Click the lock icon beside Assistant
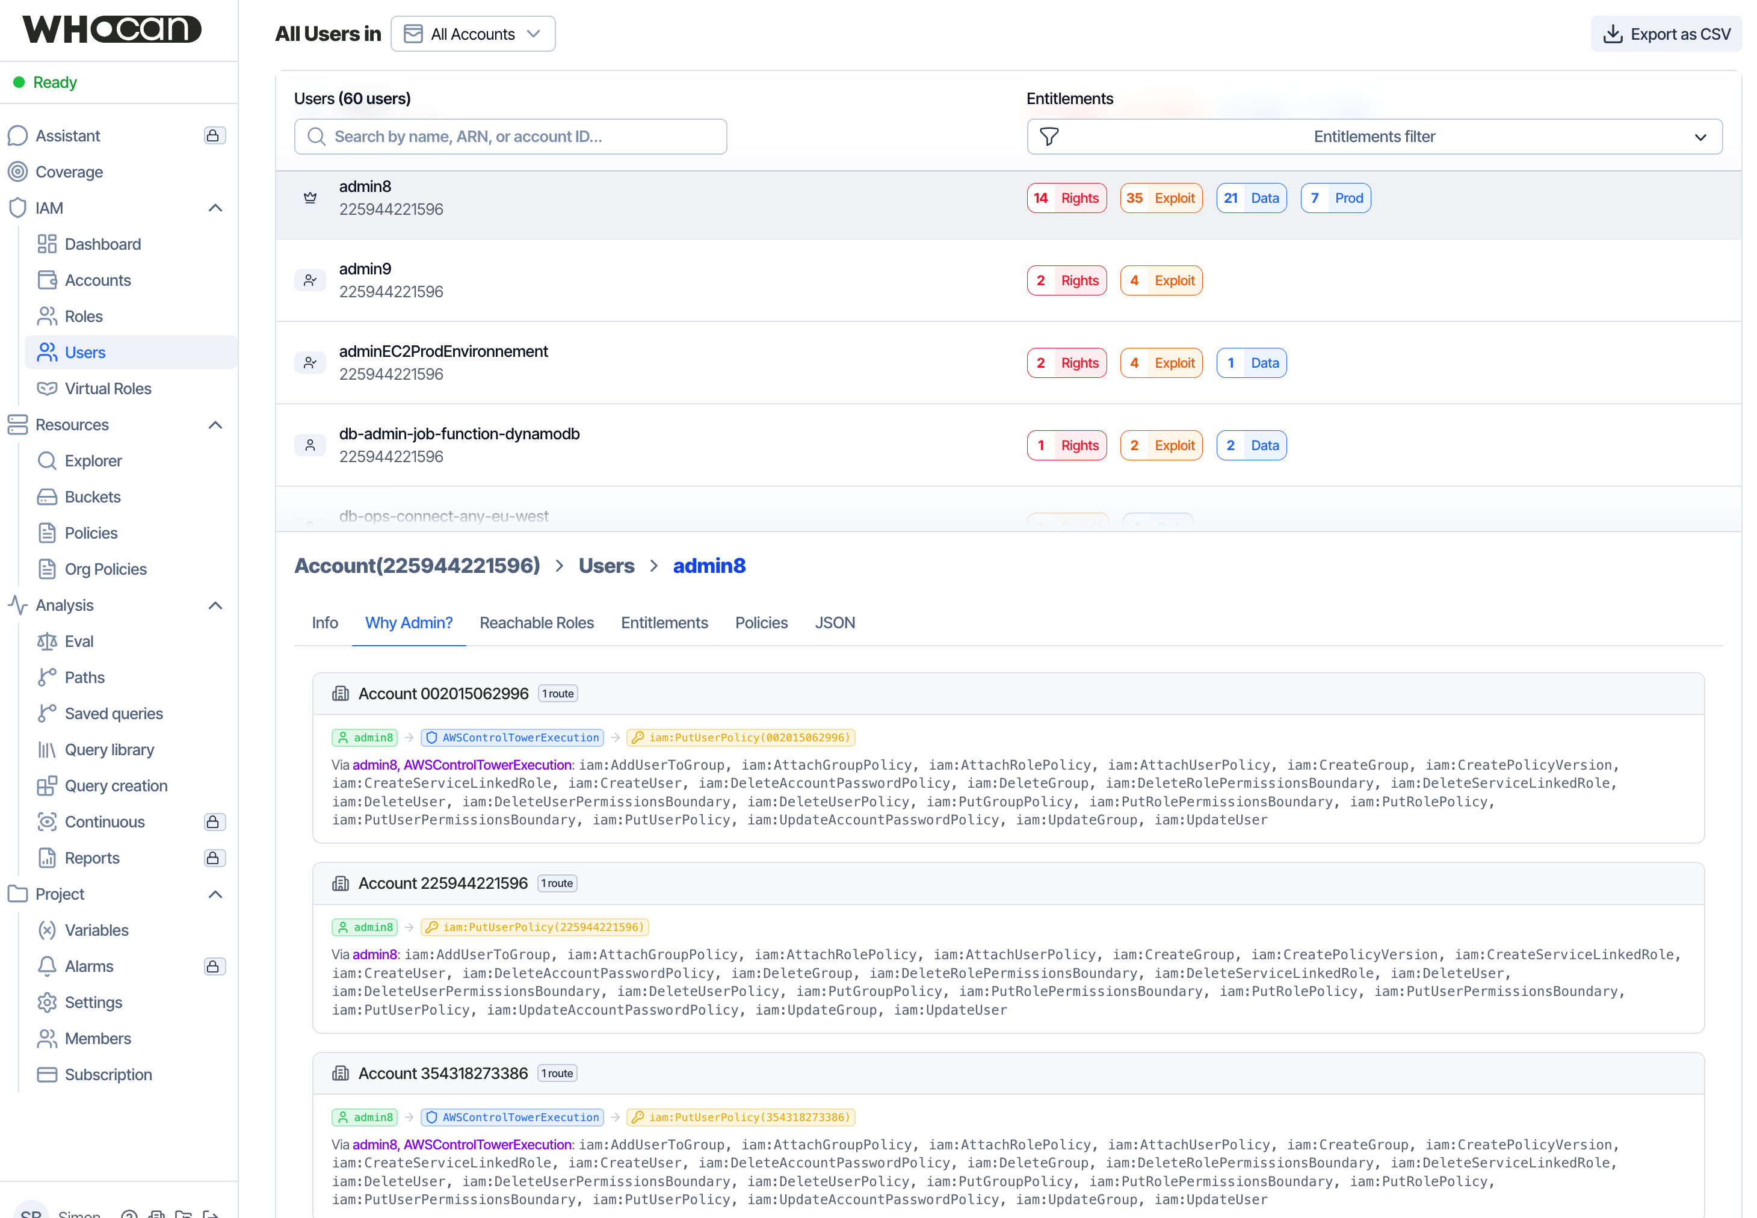1757x1218 pixels. tap(213, 136)
